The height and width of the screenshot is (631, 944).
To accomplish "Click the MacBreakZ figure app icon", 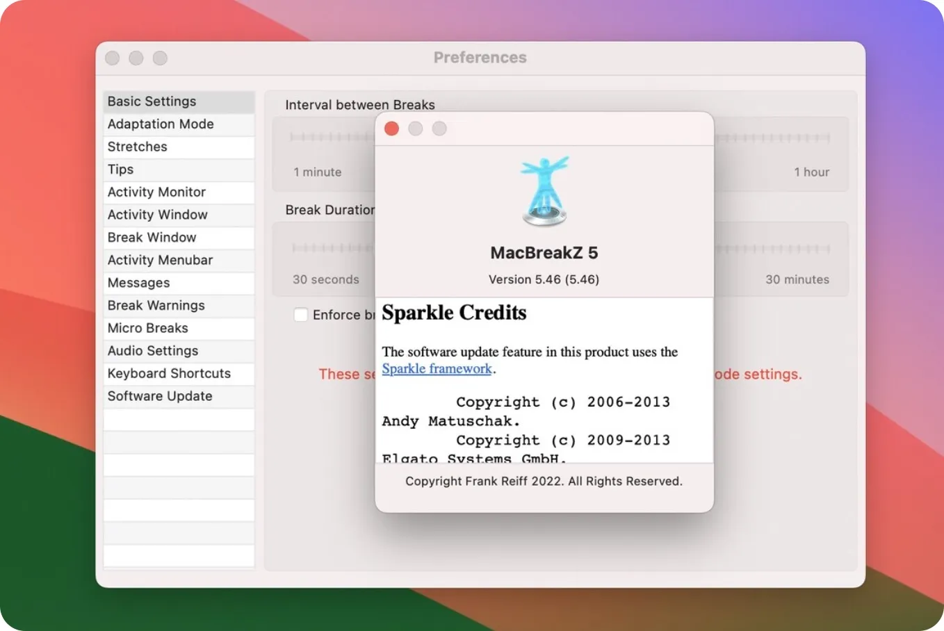I will (544, 191).
